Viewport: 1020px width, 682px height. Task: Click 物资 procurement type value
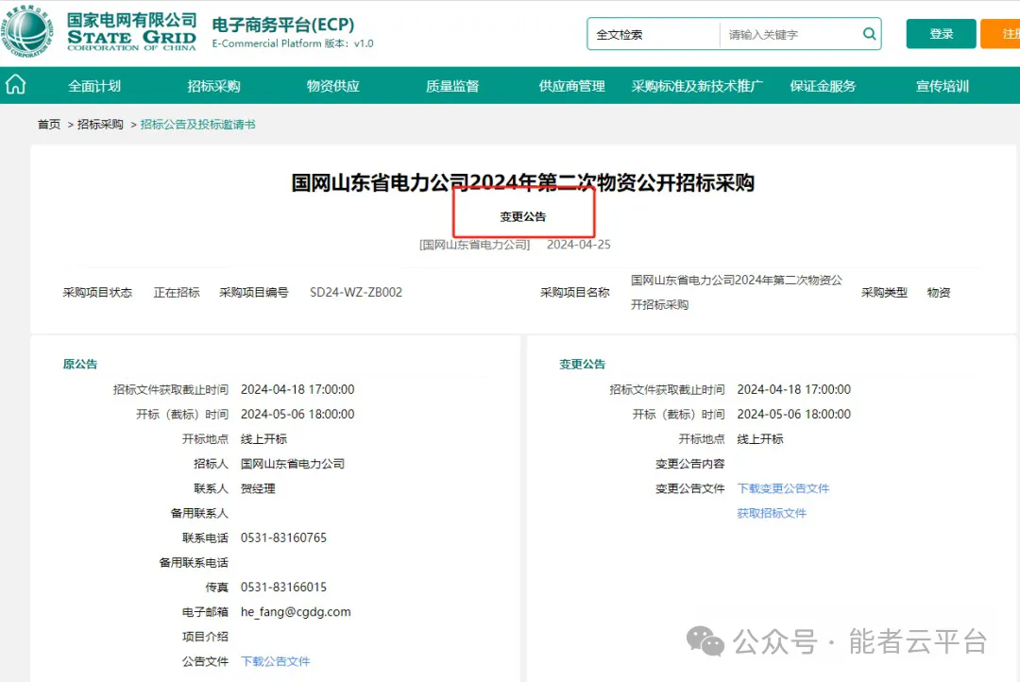click(938, 292)
